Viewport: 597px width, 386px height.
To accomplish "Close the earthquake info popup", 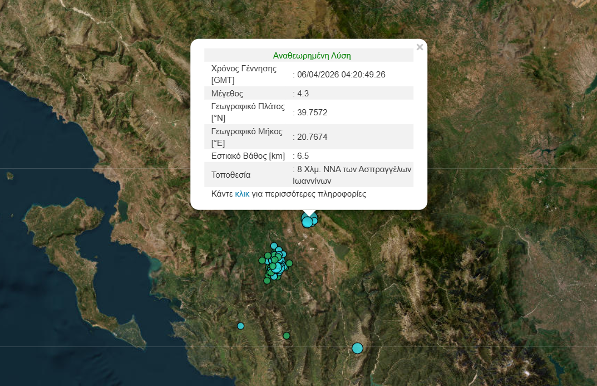I will (420, 47).
